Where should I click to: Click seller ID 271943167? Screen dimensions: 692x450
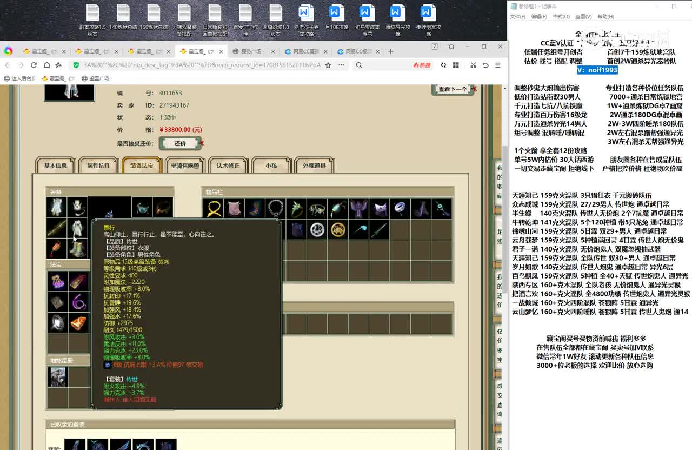(x=174, y=105)
